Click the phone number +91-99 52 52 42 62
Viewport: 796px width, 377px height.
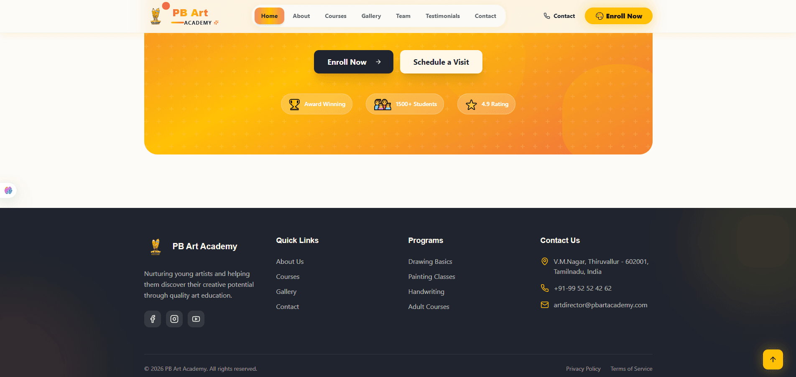click(x=582, y=288)
